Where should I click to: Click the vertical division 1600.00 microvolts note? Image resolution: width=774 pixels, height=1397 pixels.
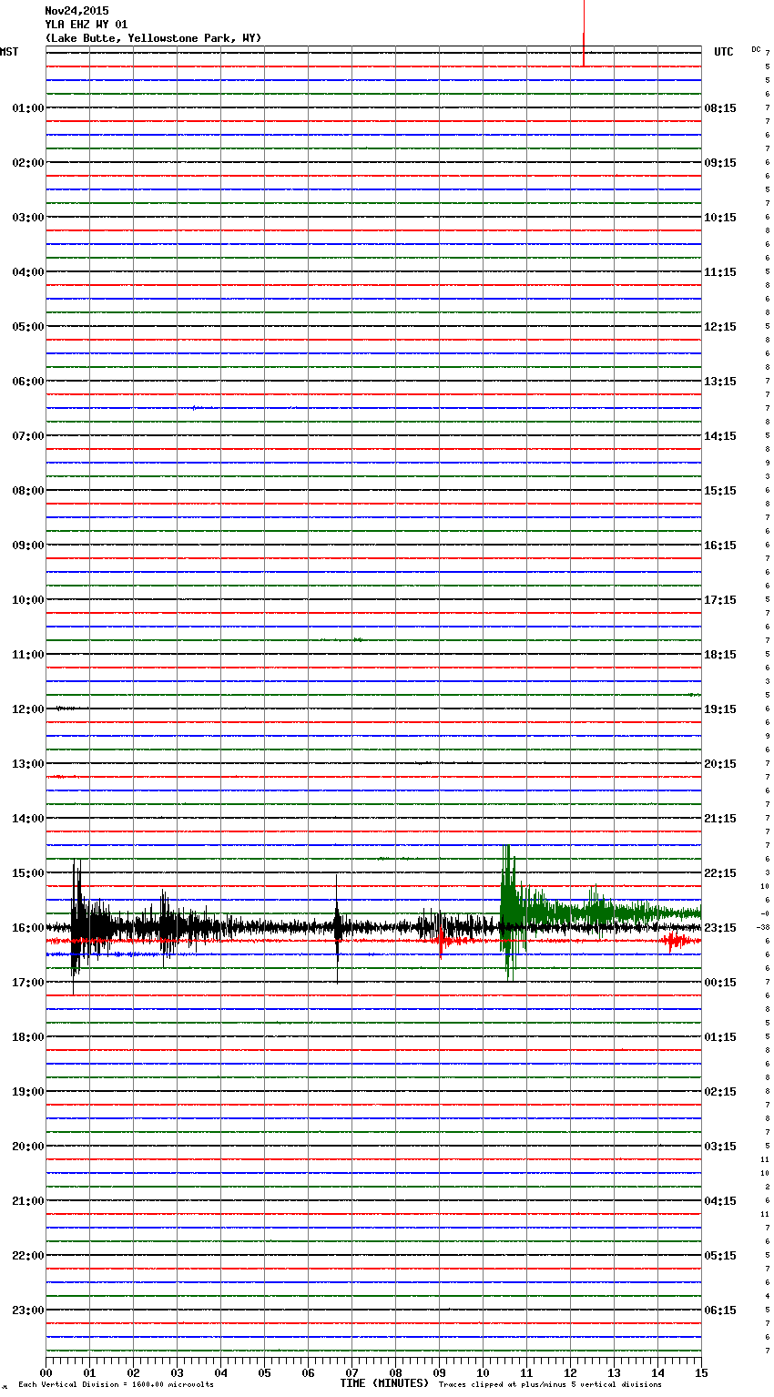(116, 1385)
